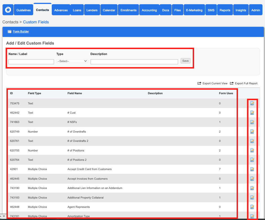Click the Export Current View link

(215, 83)
